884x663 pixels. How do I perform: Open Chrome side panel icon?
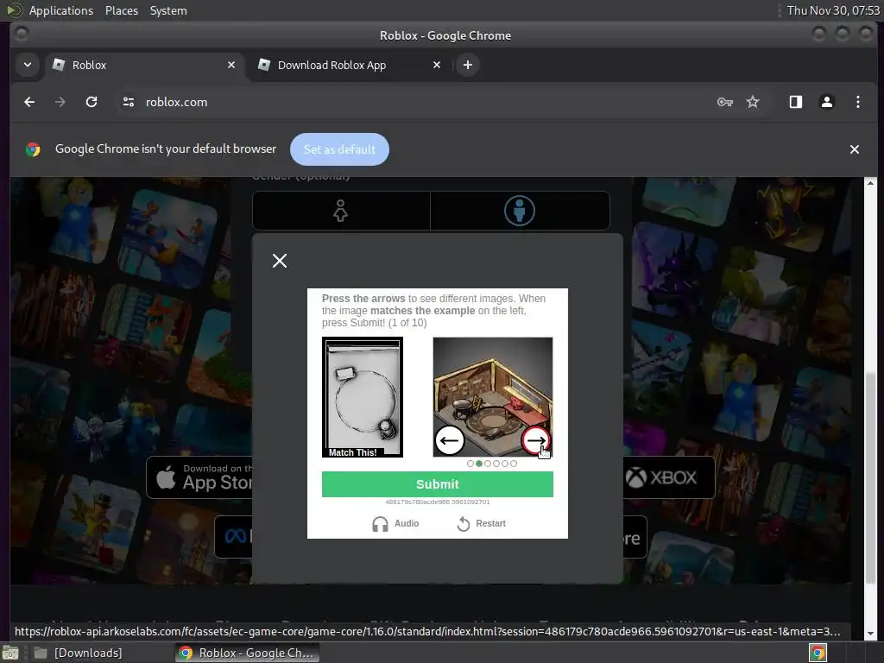point(795,102)
